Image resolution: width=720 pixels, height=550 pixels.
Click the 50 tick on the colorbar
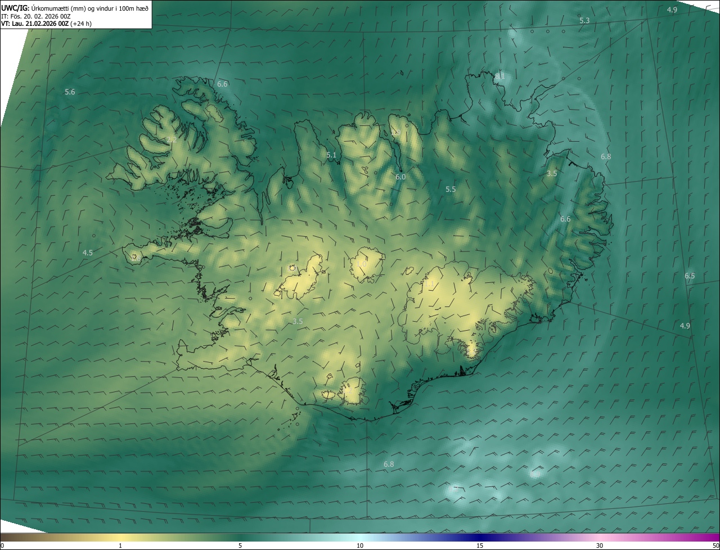[x=715, y=546]
